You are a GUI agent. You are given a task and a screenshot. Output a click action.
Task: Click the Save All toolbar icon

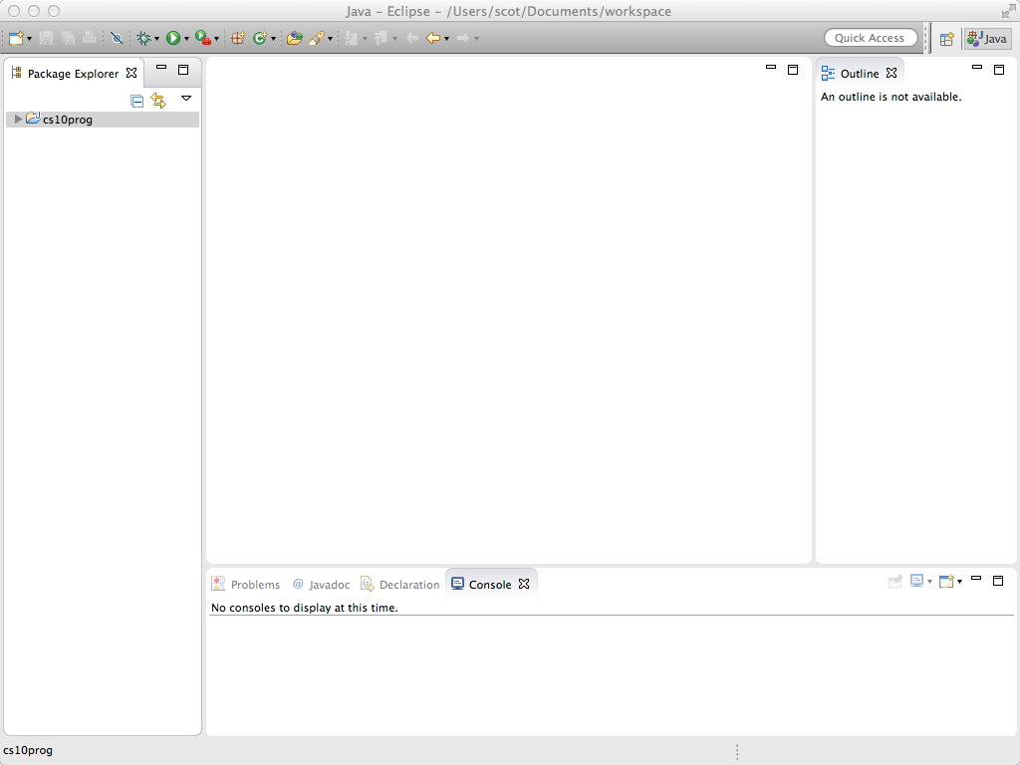[x=68, y=39]
